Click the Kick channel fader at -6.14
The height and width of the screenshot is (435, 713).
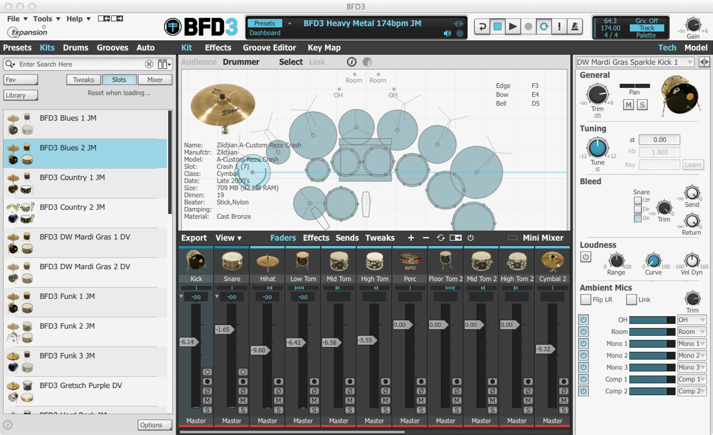coord(189,342)
